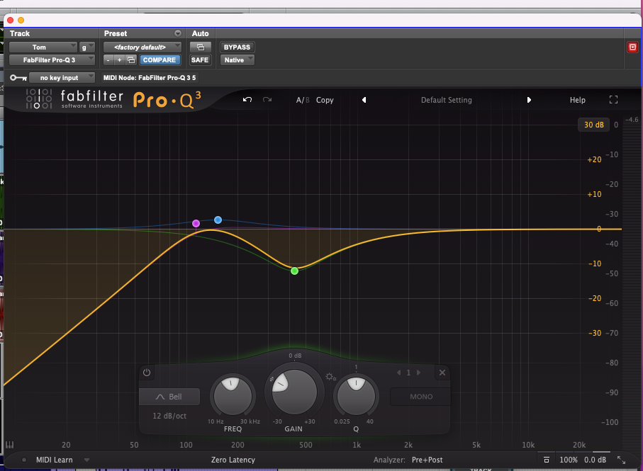This screenshot has height=471, width=643.
Task: Click the next preset plus button
Action: [119, 59]
